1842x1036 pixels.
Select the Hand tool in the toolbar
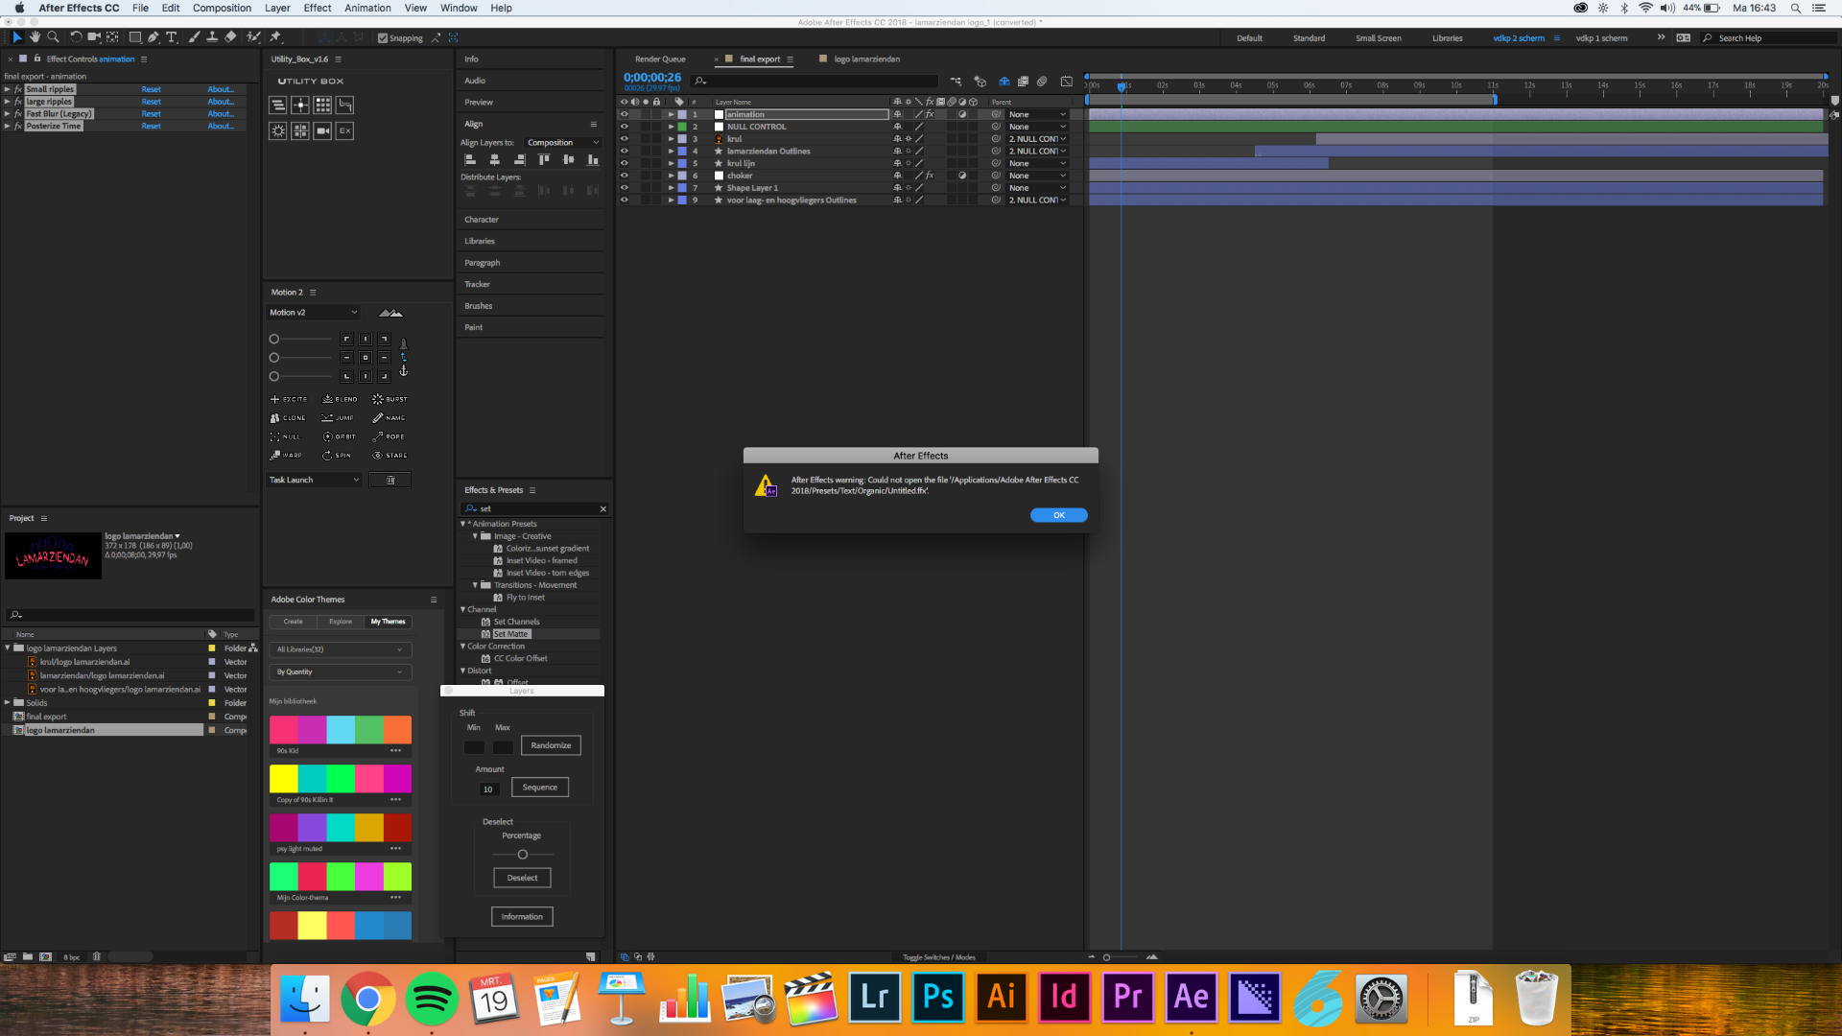35,37
